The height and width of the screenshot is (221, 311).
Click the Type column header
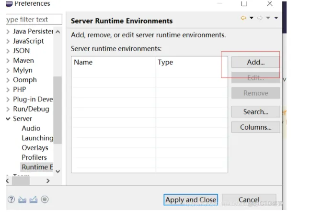click(192, 62)
